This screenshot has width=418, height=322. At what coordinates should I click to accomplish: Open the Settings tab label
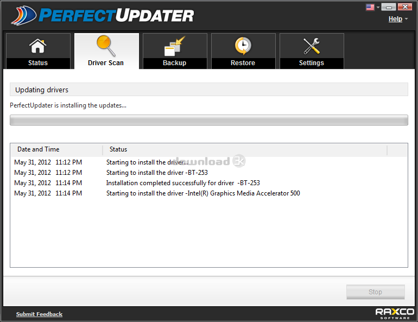(312, 63)
